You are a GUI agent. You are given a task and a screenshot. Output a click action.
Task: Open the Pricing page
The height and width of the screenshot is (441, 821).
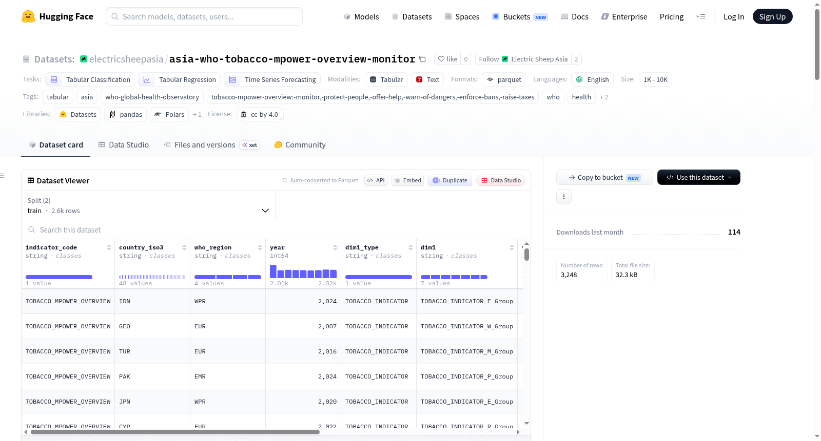point(672,16)
